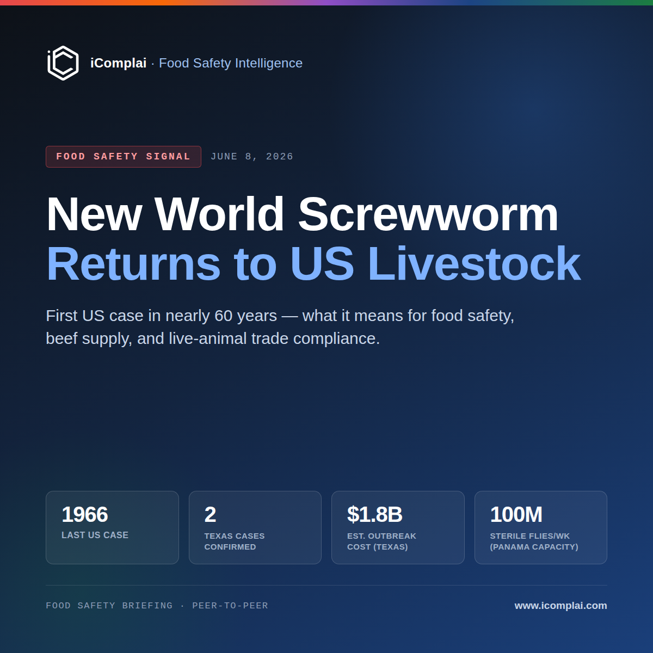Click the STERILE FLIES/WK (PANAMA CAPACITY) label

[534, 541]
